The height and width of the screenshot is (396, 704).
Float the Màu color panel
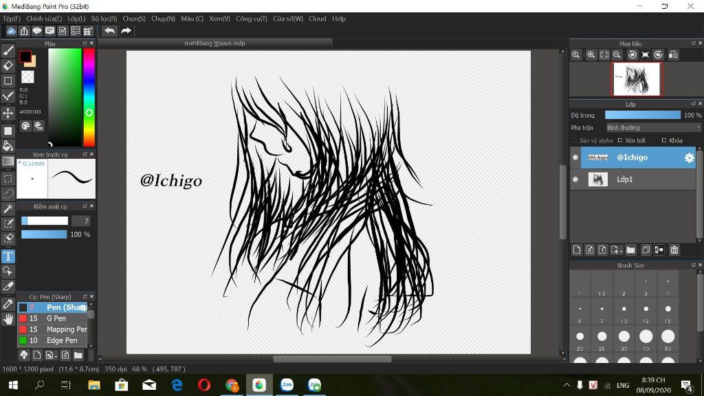click(x=85, y=43)
